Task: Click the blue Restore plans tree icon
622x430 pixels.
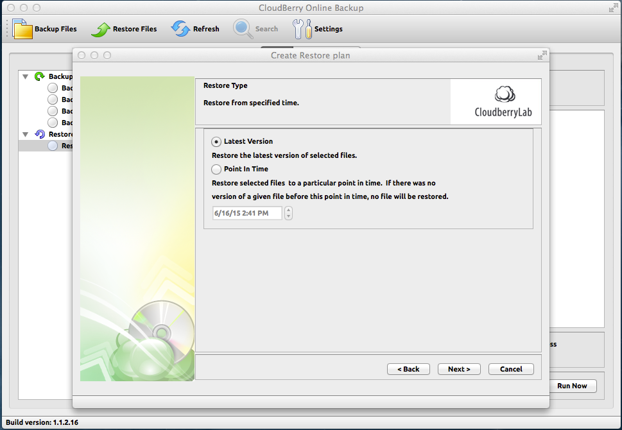Action: (x=40, y=134)
